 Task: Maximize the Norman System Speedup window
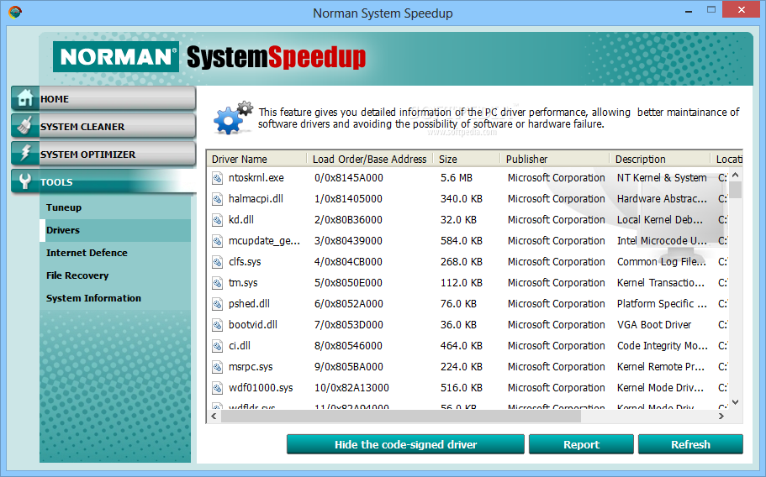[x=711, y=9]
